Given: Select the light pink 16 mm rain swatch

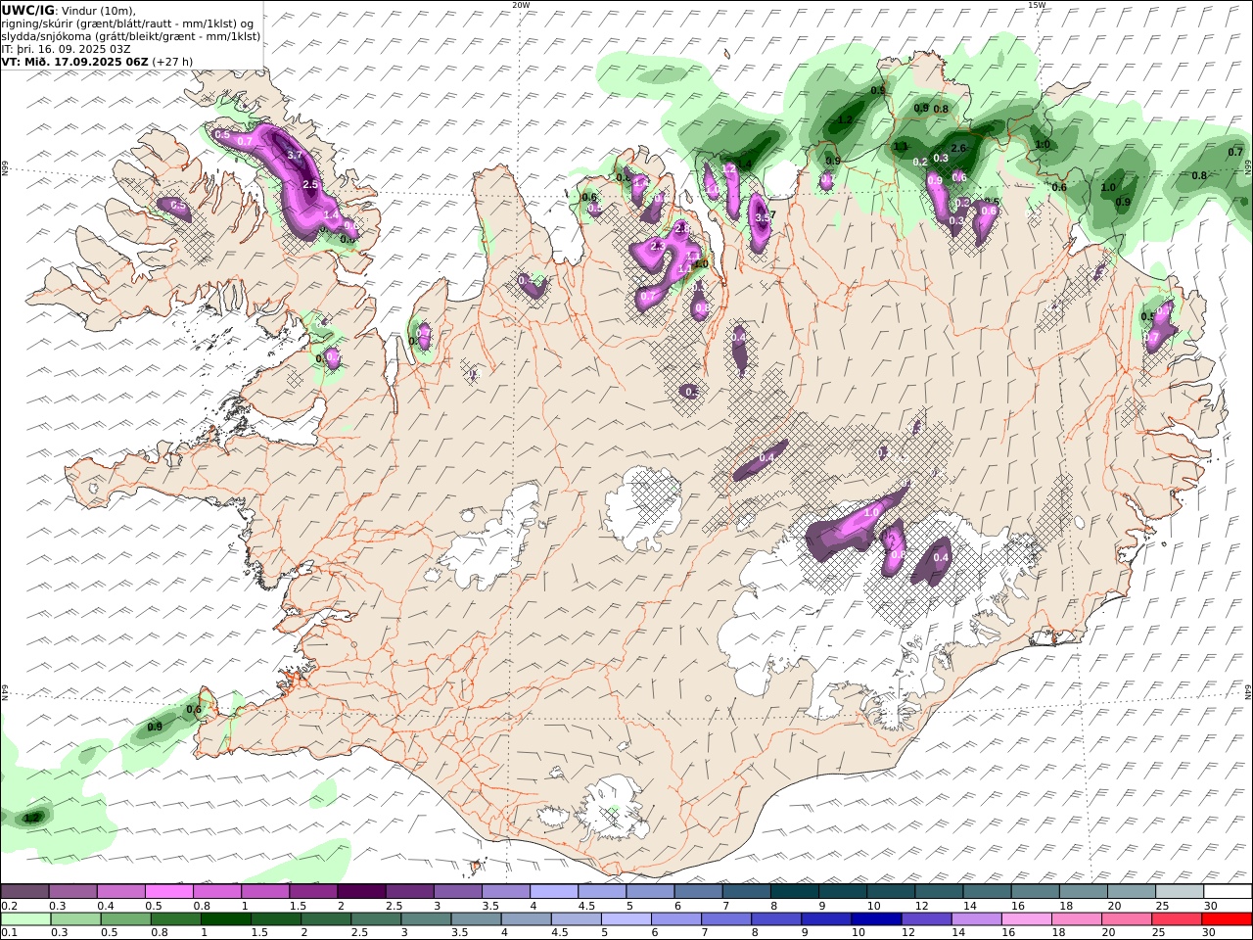Looking at the screenshot, I should point(1027,918).
